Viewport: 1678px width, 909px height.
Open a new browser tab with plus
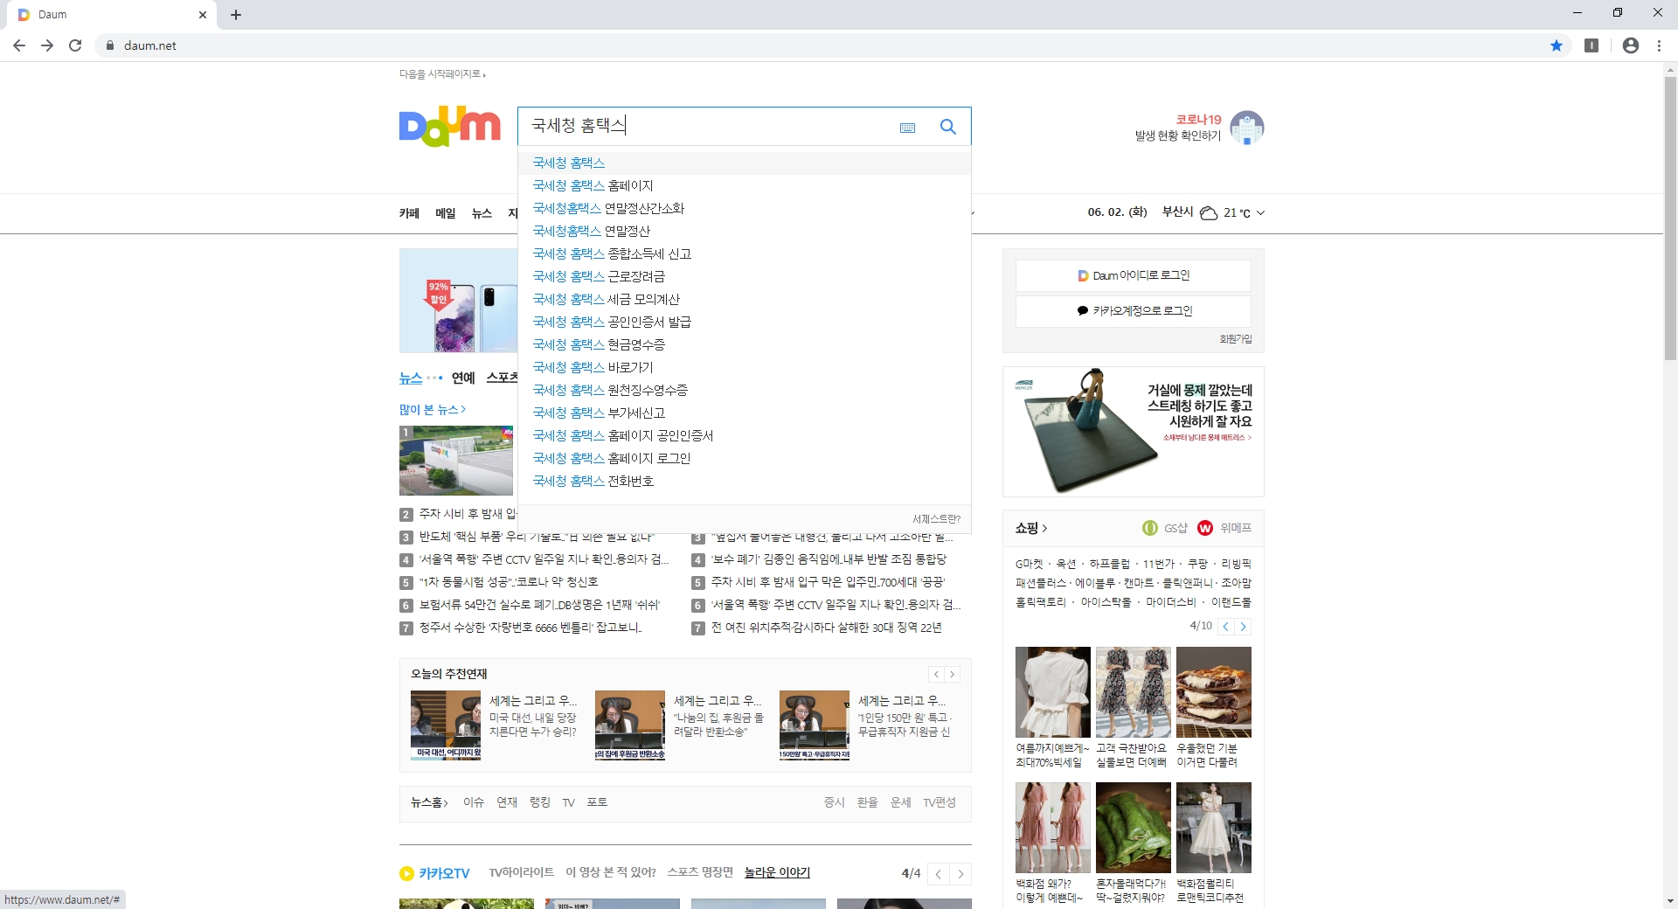coord(236,15)
